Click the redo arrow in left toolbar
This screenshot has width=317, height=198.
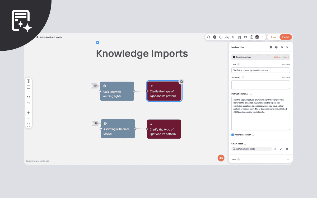pos(29,103)
